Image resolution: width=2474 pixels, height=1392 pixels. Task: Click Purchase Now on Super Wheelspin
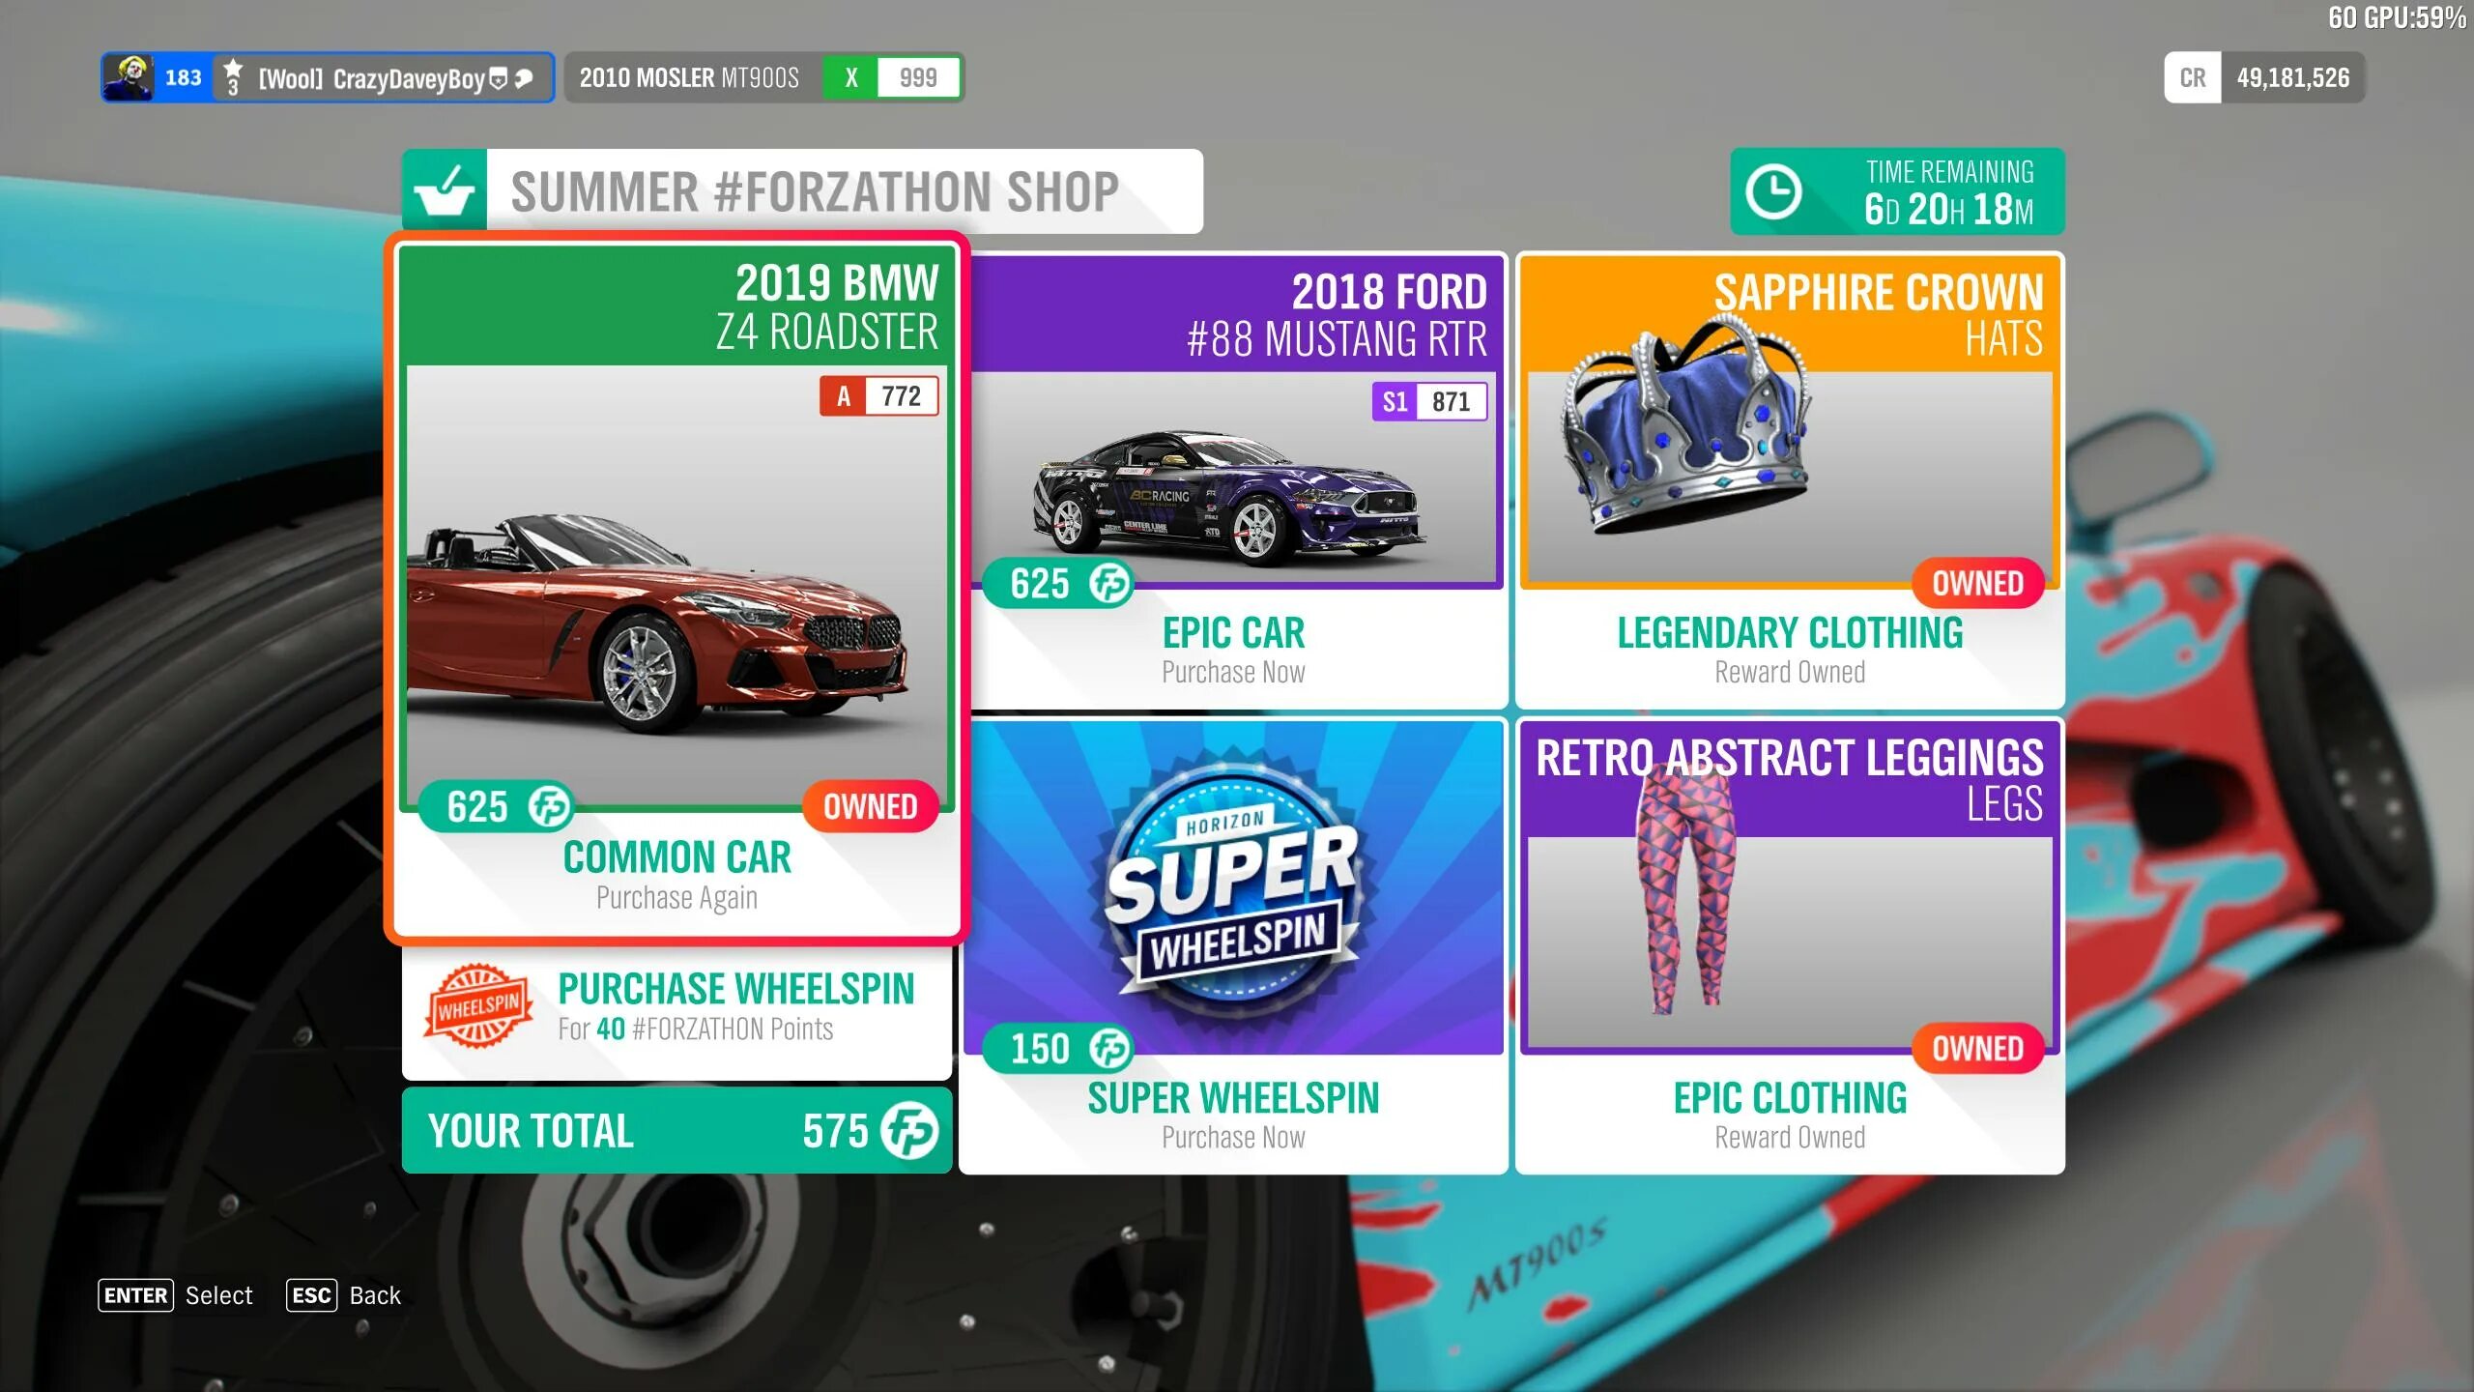point(1233,1136)
